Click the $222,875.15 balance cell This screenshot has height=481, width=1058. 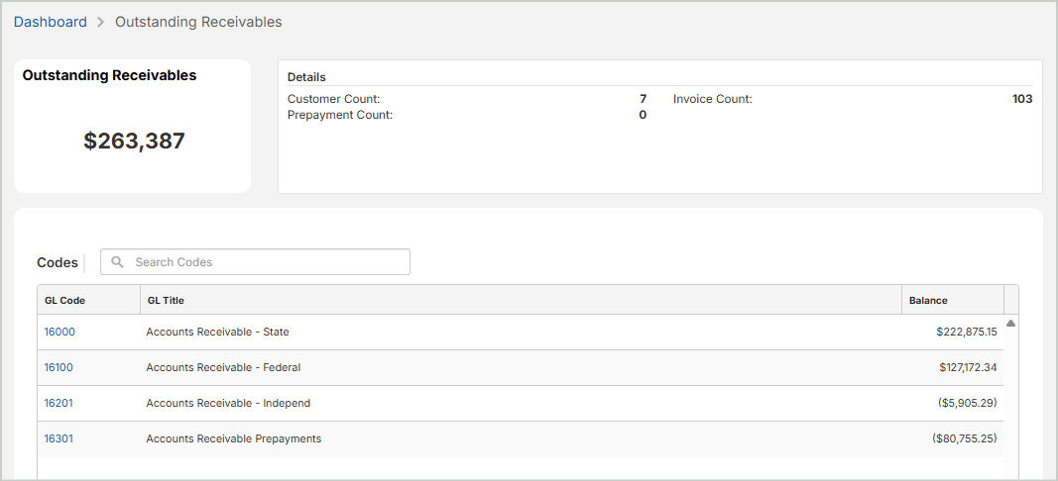click(966, 332)
